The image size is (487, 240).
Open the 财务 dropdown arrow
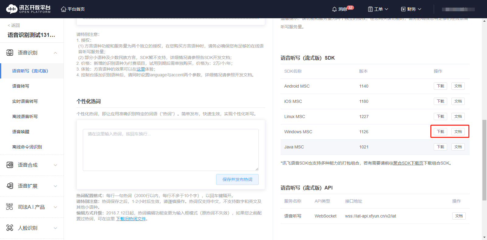coord(419,9)
